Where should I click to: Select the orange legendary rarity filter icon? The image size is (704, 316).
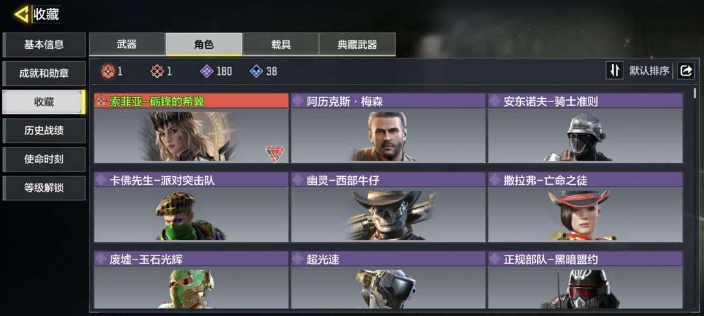[x=156, y=71]
